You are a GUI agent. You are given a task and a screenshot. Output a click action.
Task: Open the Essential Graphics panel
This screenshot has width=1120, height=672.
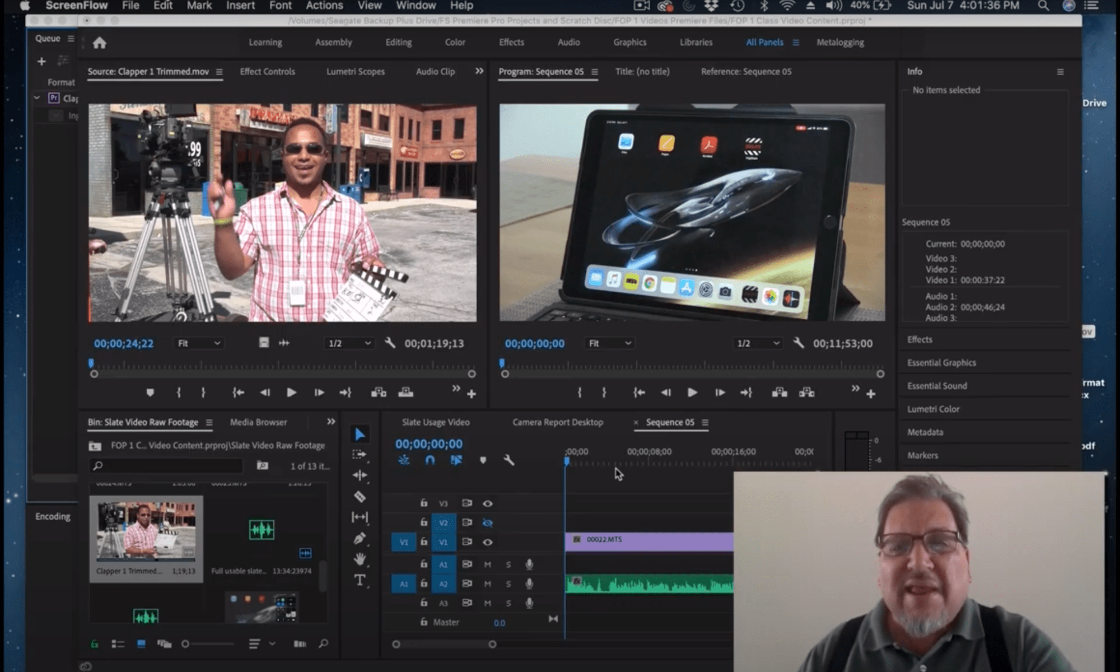click(941, 363)
